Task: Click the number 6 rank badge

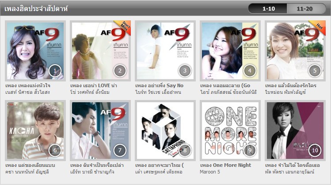Action: pos(55,150)
